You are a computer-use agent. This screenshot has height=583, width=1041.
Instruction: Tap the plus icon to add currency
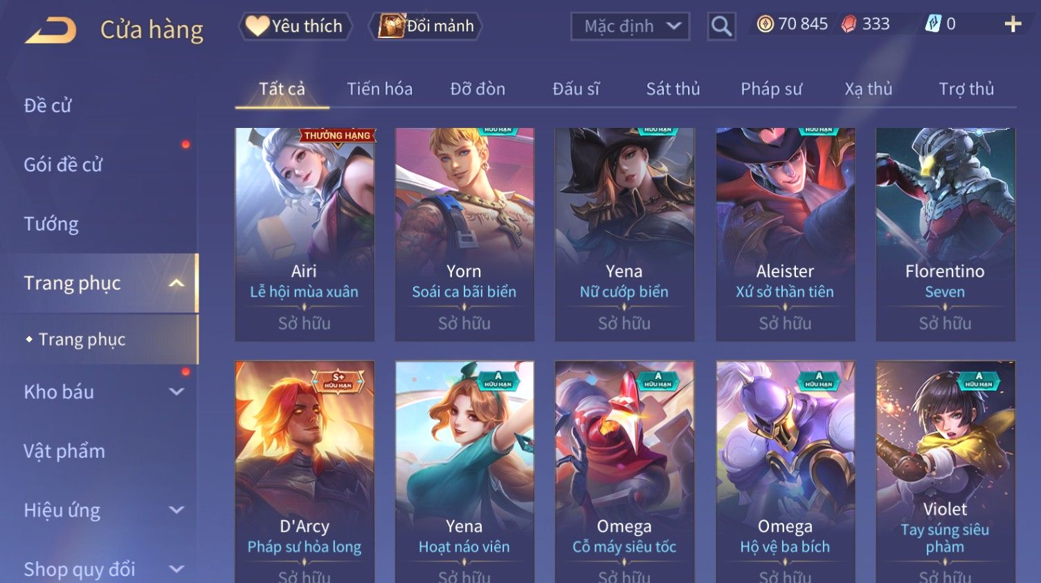pos(1013,24)
